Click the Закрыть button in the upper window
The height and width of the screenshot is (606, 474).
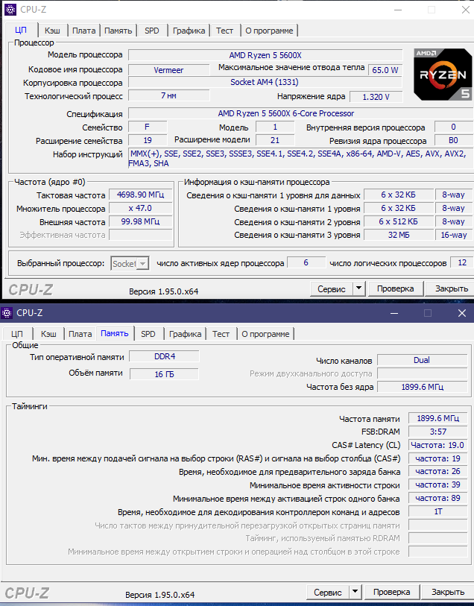point(451,288)
